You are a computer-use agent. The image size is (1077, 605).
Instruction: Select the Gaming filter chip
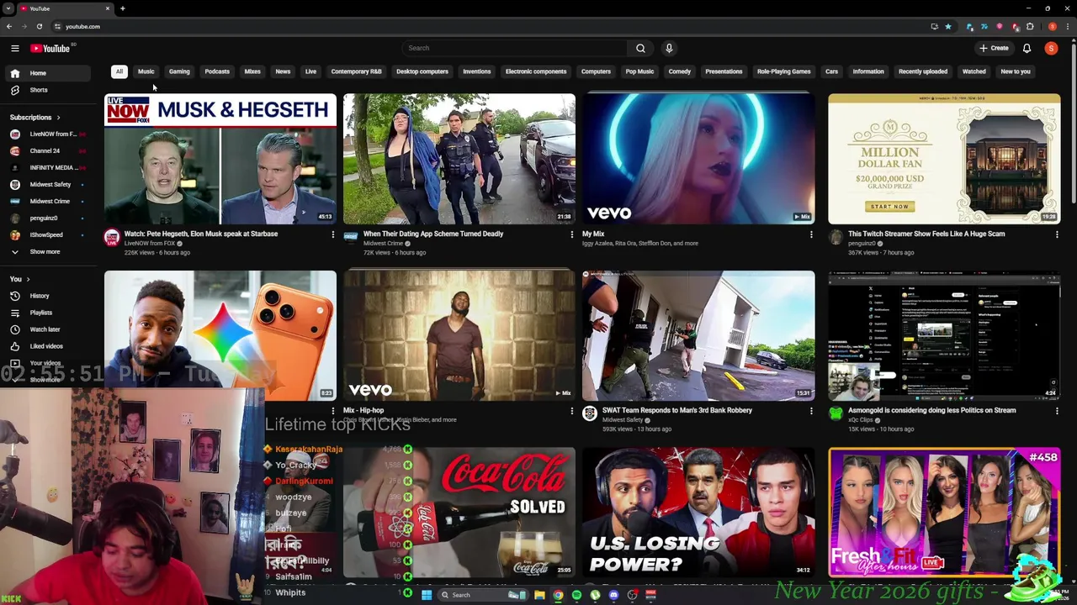179,71
